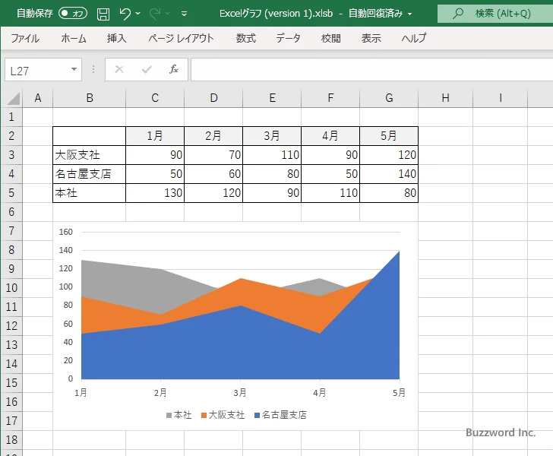The width and height of the screenshot is (553, 456).
Task: Click the formula bar Cancel X icon
Action: coord(119,69)
